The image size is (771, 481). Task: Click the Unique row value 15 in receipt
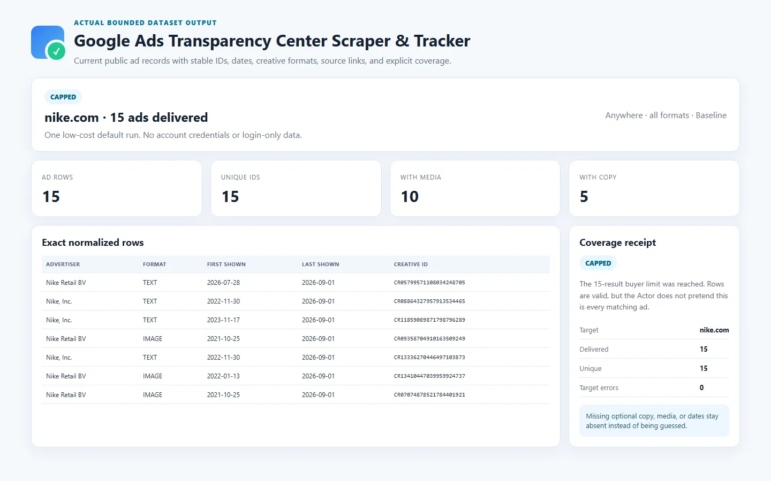point(704,369)
